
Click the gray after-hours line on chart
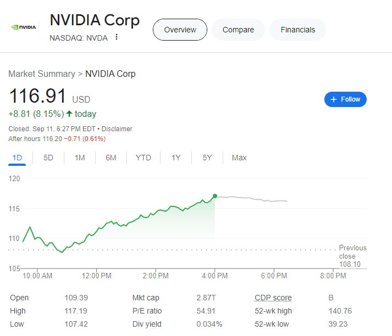[253, 199]
